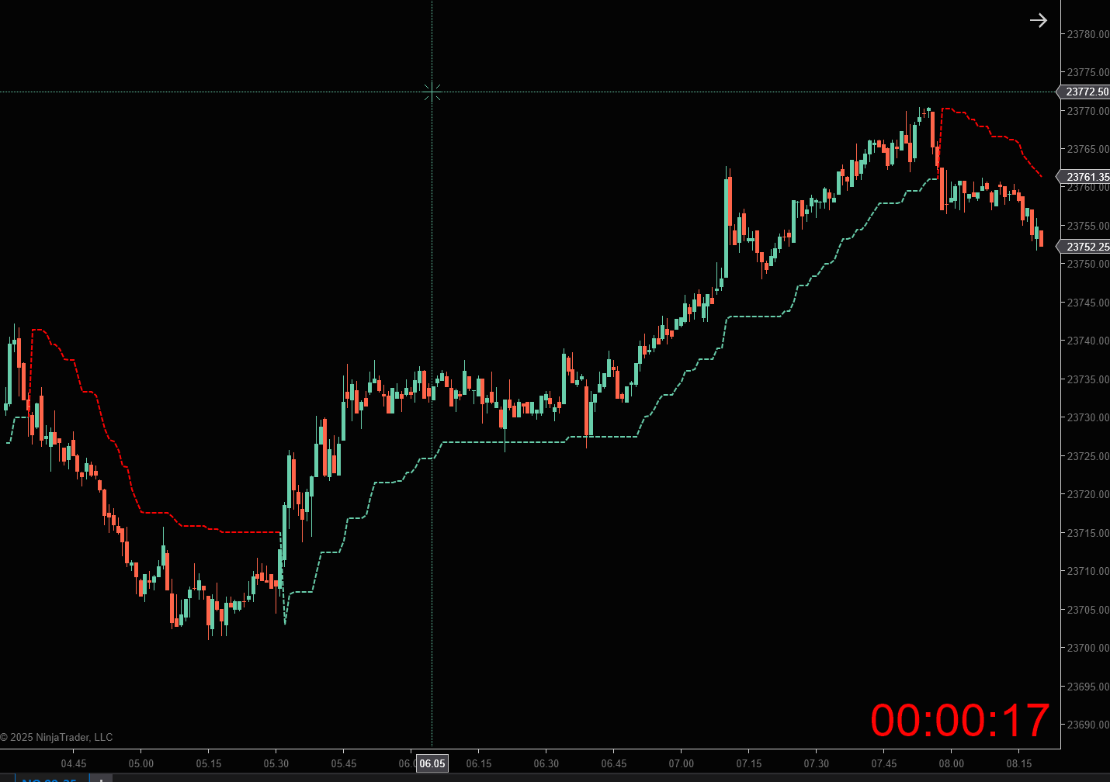Click the red 00:00:17 bar countdown timer
This screenshot has height=782, width=1110.
click(x=960, y=721)
